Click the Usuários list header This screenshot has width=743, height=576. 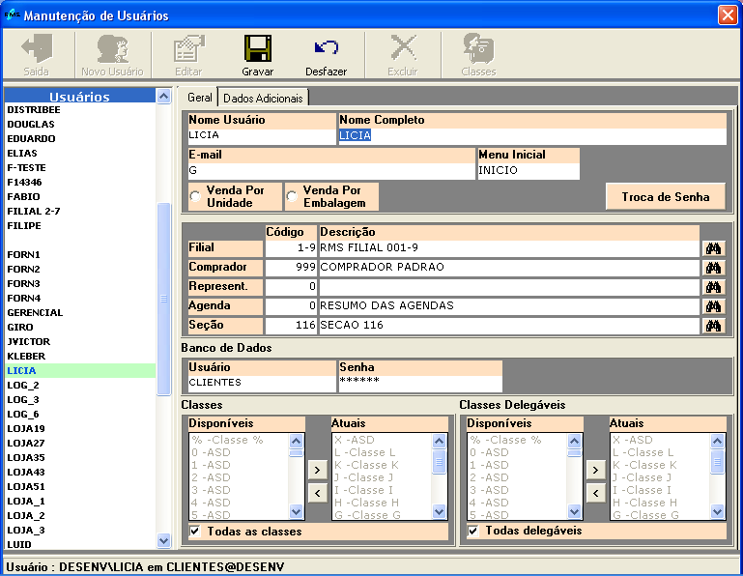point(79,97)
